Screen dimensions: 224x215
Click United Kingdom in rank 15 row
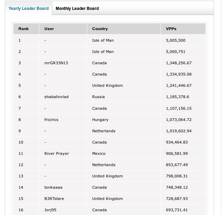click(108, 199)
